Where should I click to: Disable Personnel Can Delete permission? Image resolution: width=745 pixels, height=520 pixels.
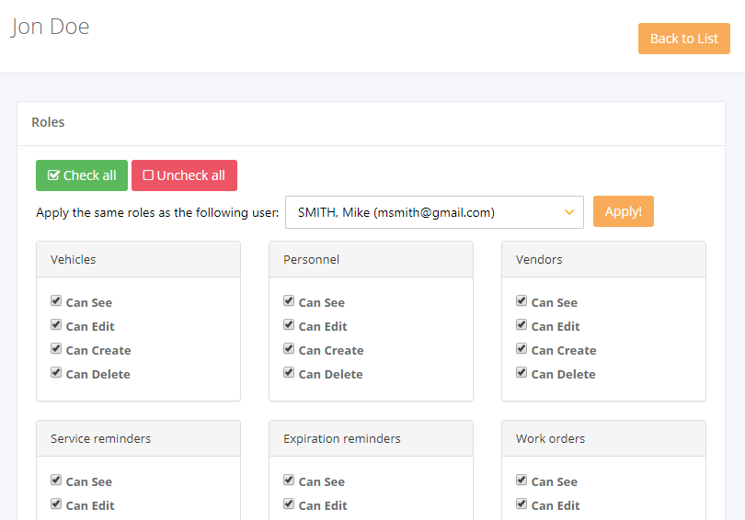(x=289, y=372)
